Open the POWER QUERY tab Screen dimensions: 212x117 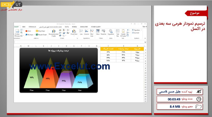[96, 27]
